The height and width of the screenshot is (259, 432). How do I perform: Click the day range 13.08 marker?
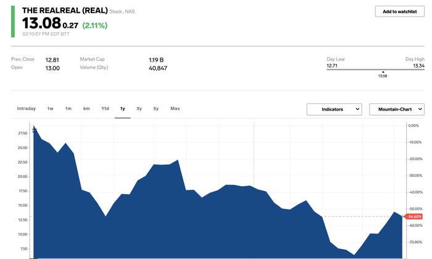pyautogui.click(x=383, y=75)
